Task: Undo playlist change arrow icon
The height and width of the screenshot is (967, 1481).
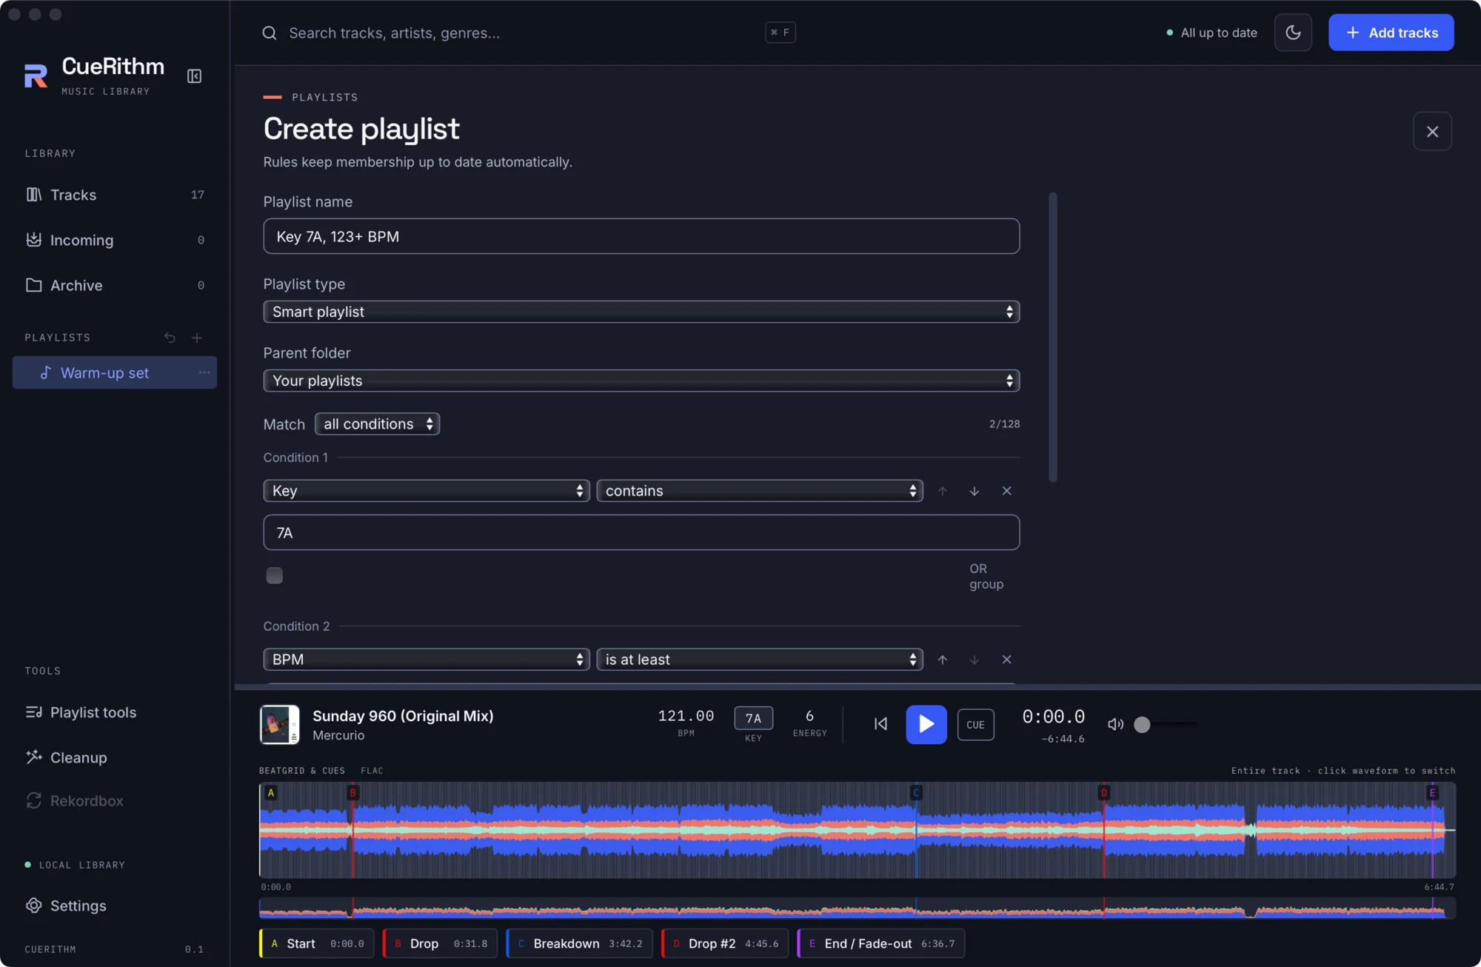Action: tap(170, 338)
